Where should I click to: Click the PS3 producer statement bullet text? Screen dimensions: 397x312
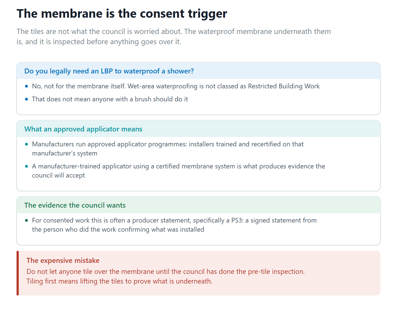(x=174, y=225)
